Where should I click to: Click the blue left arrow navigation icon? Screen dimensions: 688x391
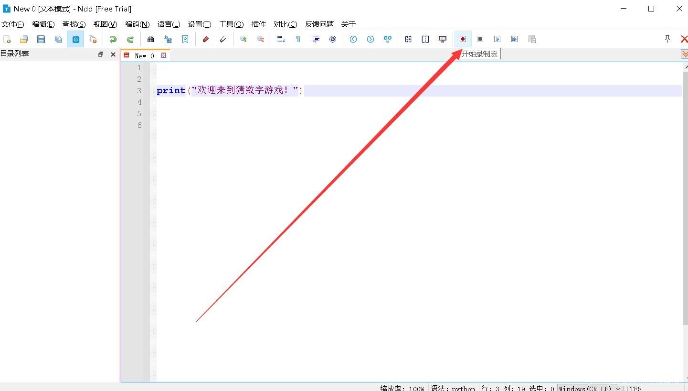pos(353,39)
